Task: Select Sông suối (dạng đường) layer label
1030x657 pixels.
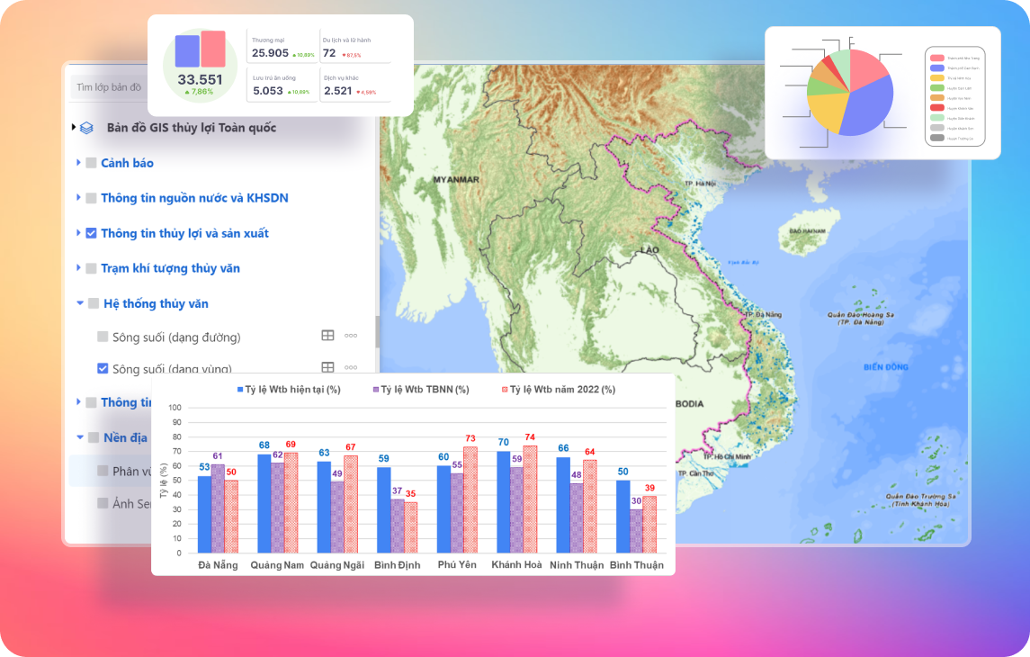Action: [x=176, y=337]
